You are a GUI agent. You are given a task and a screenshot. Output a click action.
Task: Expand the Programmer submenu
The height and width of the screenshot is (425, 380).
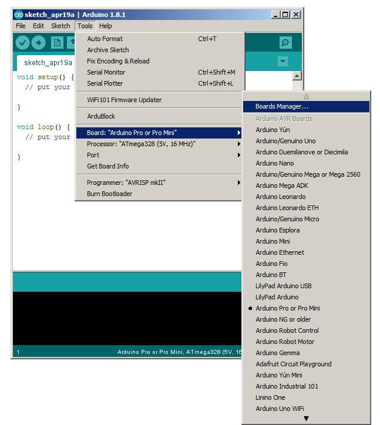[159, 183]
